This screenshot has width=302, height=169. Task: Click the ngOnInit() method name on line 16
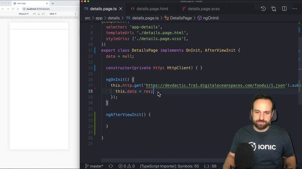[x=115, y=80]
